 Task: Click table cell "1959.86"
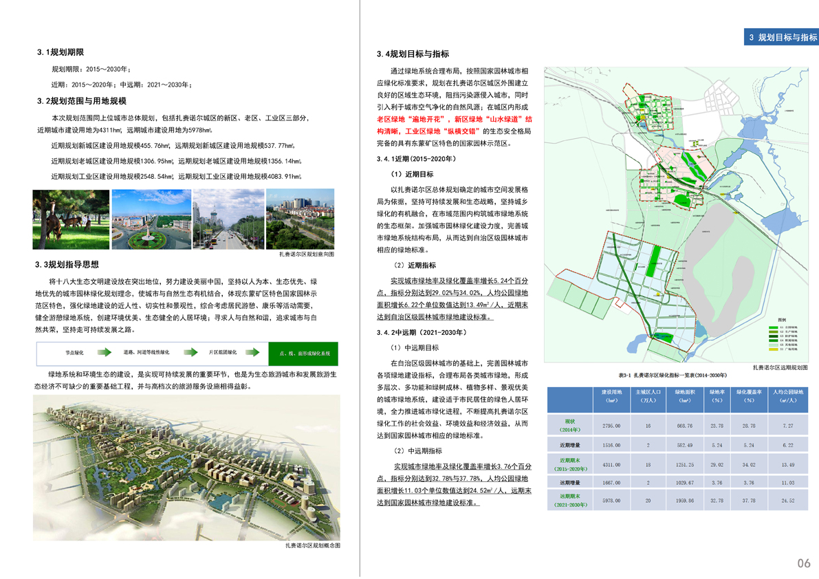(x=685, y=501)
